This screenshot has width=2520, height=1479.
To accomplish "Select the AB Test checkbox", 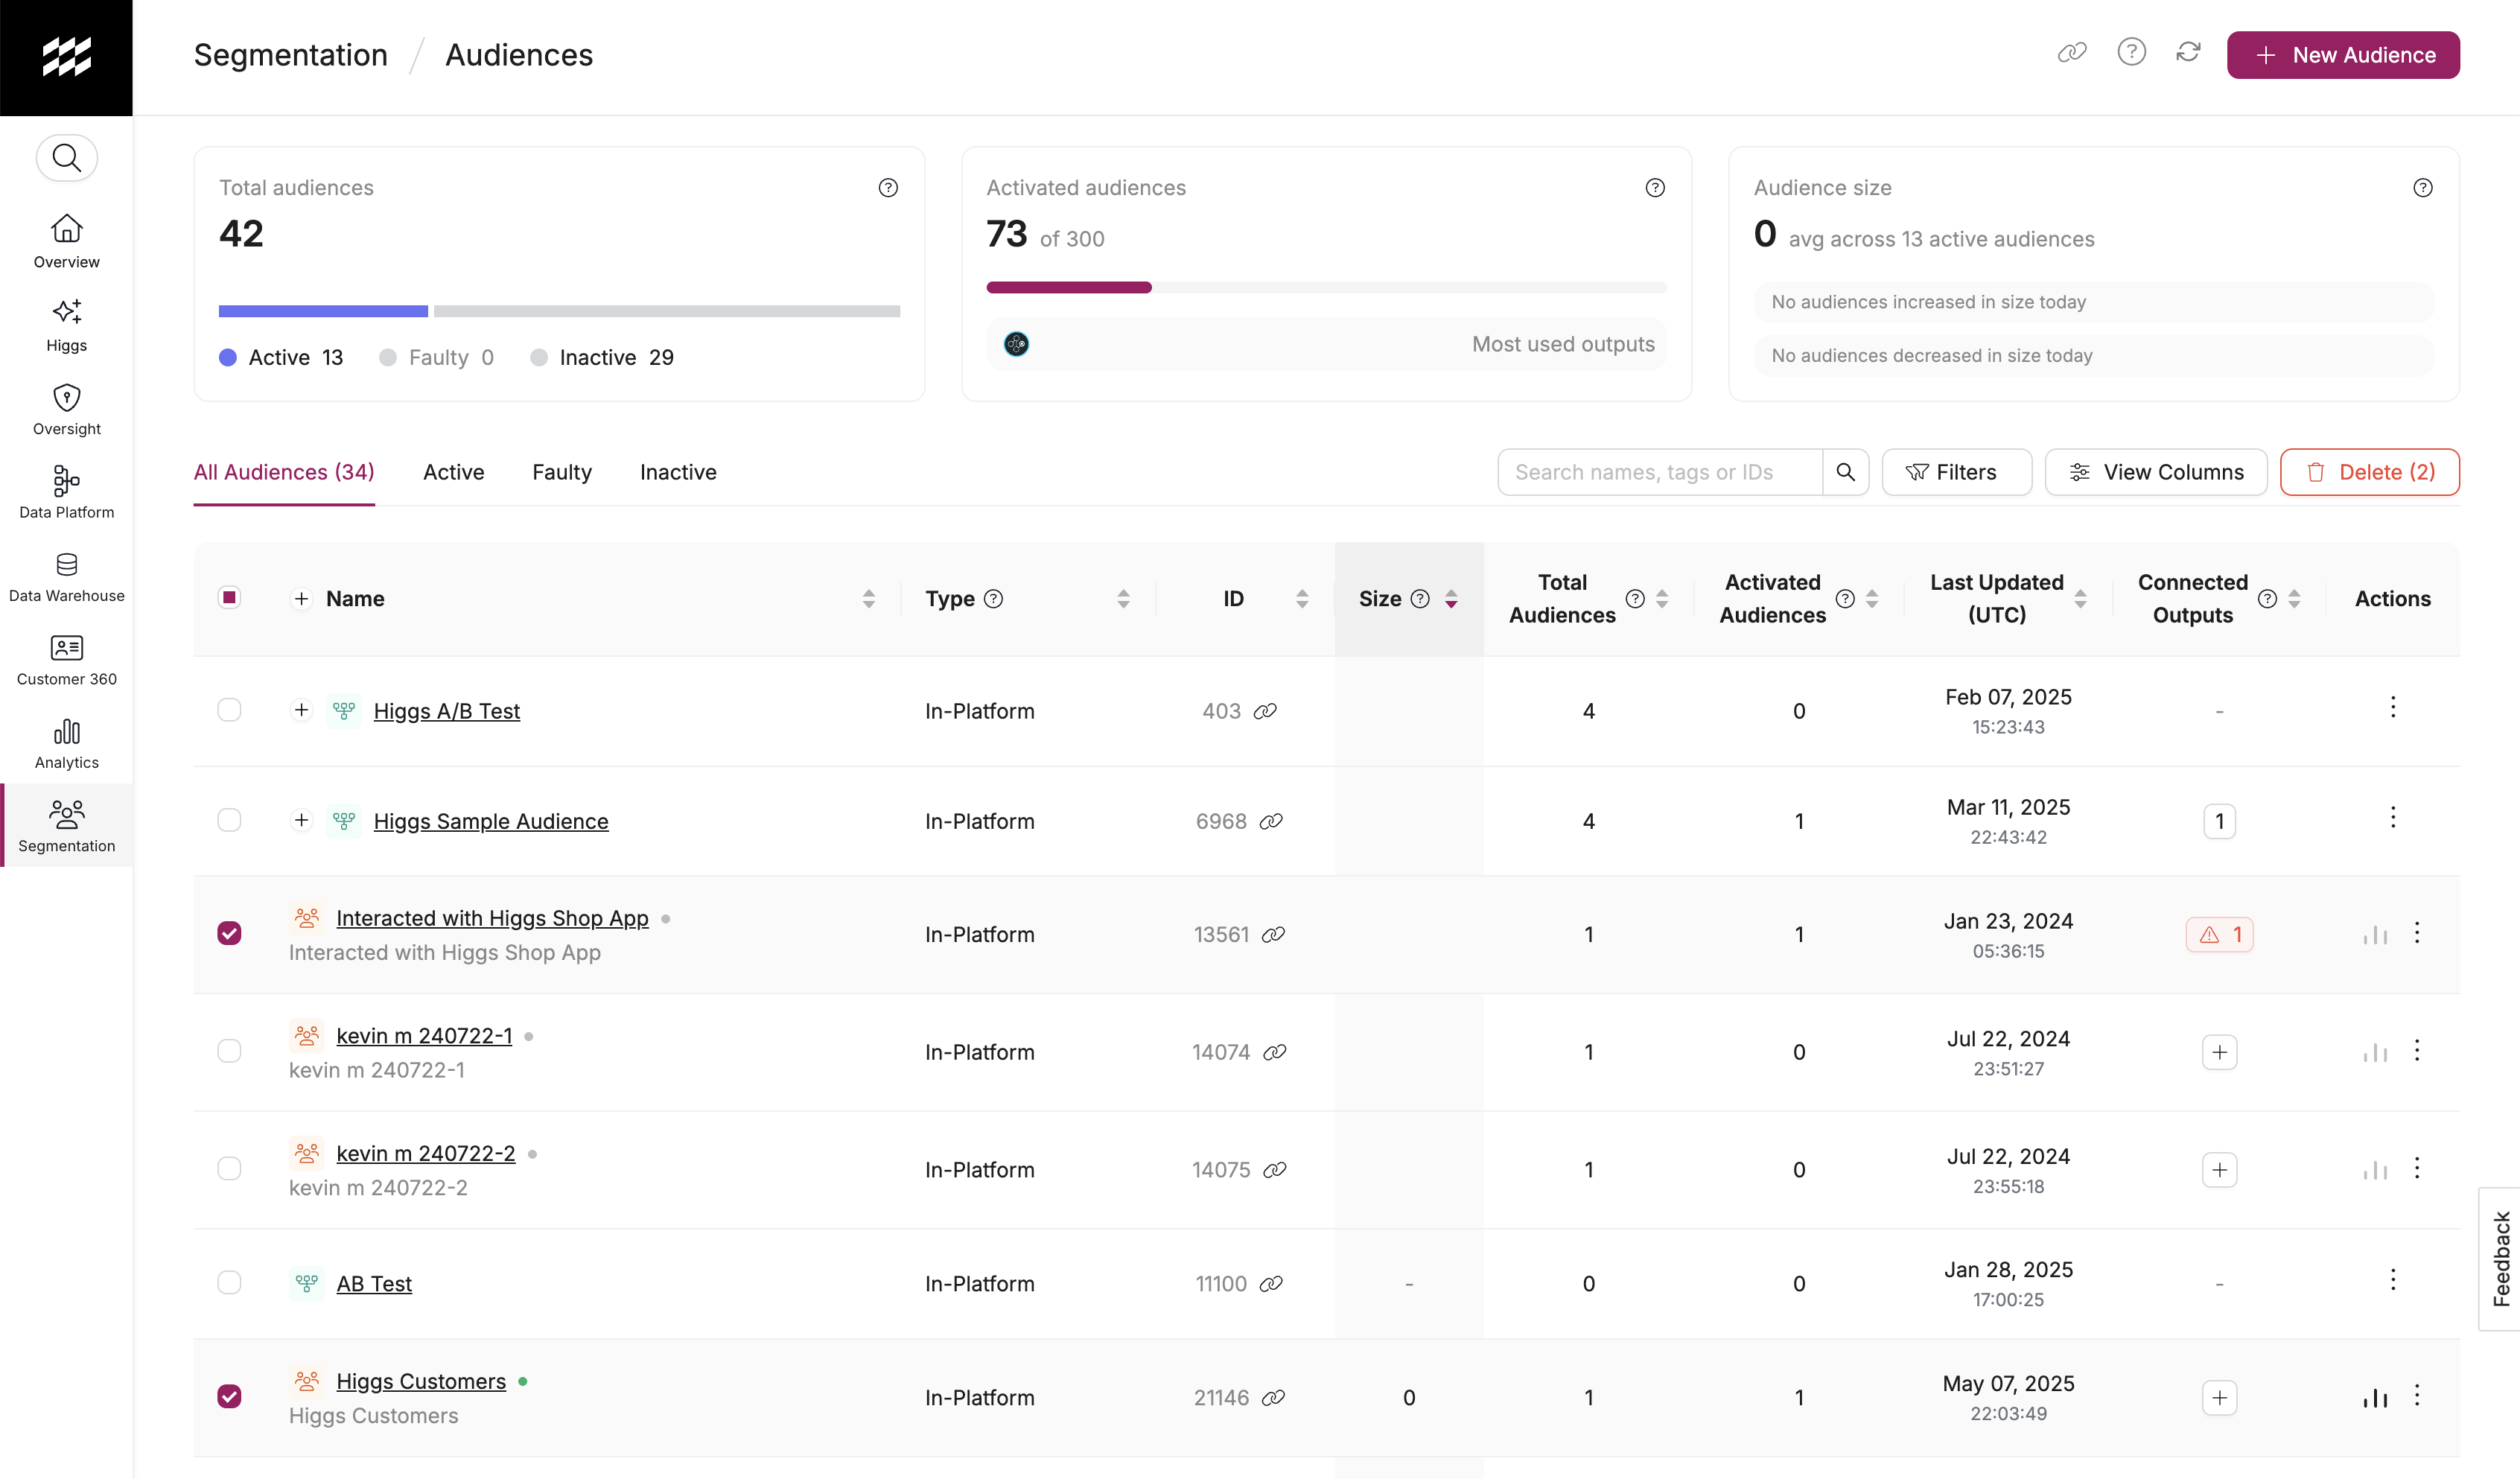I will click(229, 1282).
